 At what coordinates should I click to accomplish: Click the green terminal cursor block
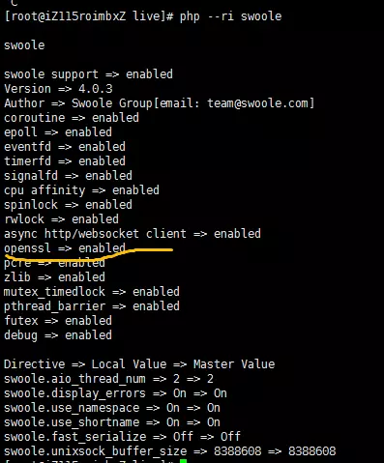[183, 461]
